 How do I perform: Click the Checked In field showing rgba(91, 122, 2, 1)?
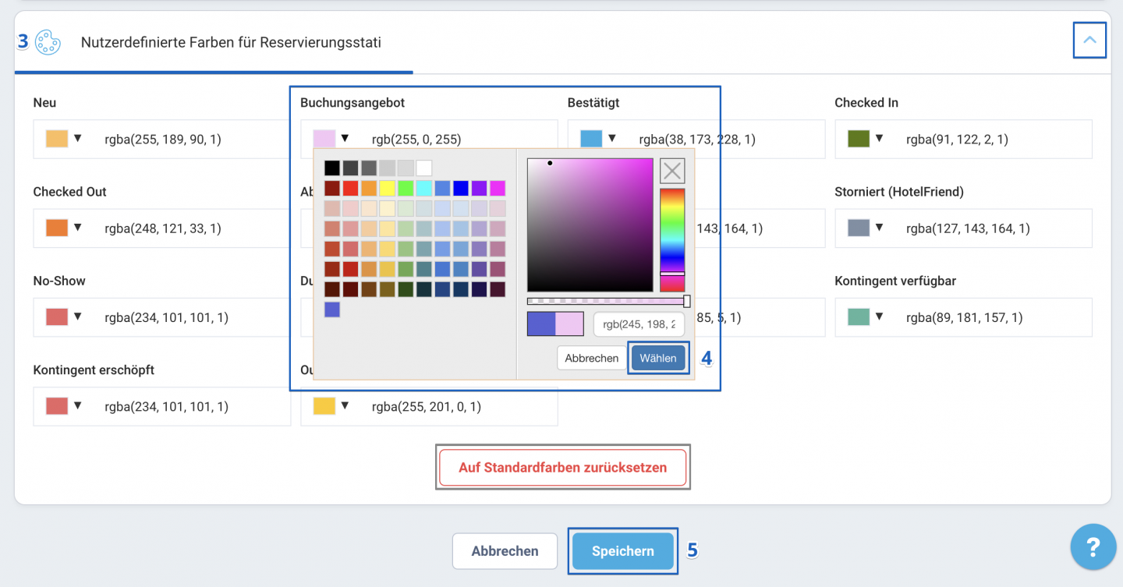(964, 140)
